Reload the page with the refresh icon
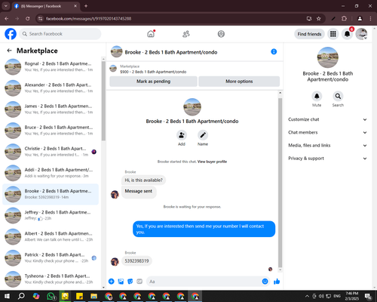The width and height of the screenshot is (377, 302). [x=28, y=19]
